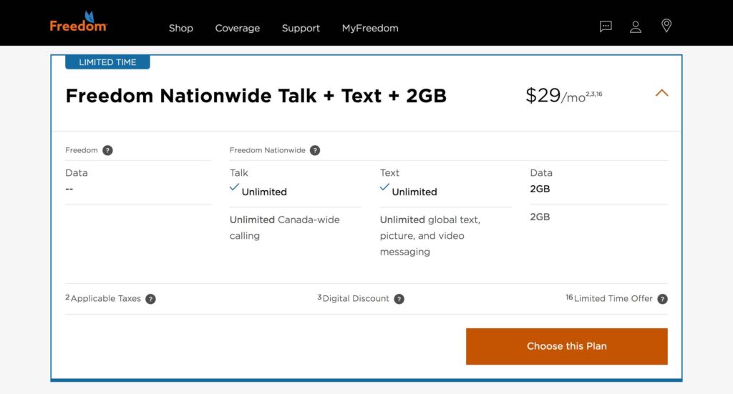Open the Shop menu

point(181,28)
